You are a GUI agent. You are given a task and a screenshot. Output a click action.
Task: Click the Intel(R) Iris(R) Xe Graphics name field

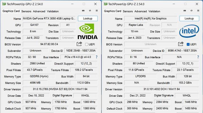click(x=150, y=18)
